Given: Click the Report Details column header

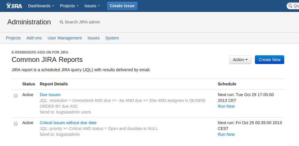Looking at the screenshot, I should point(54,84).
